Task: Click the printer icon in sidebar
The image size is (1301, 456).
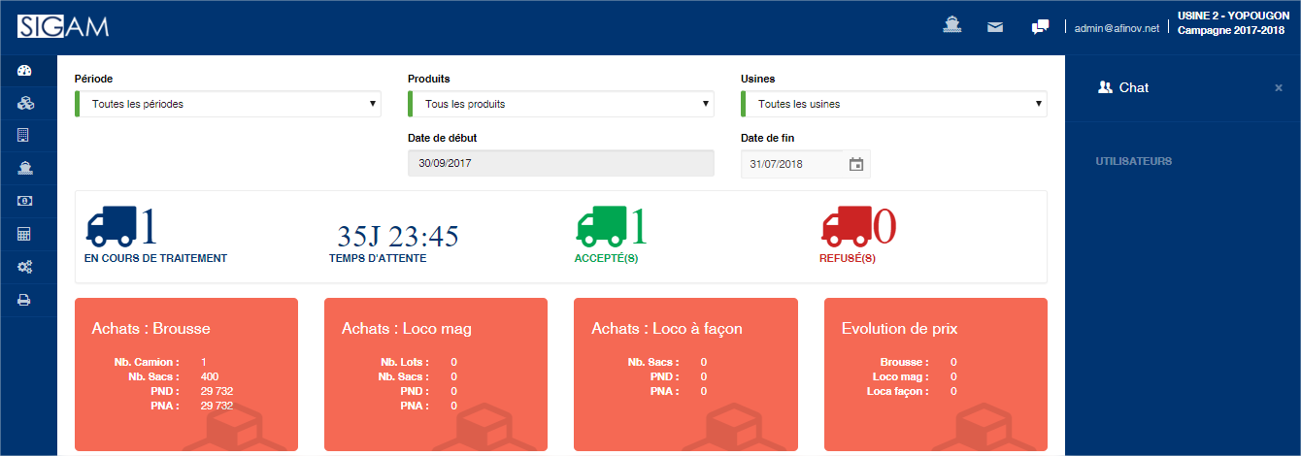Action: pyautogui.click(x=25, y=300)
